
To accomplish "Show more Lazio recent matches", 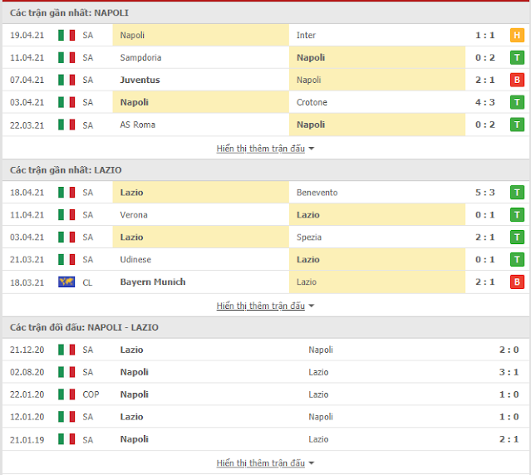I will (265, 306).
